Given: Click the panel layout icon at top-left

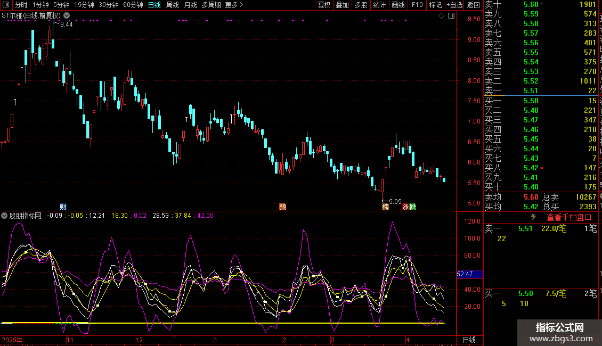Looking at the screenshot, I should click(6, 5).
